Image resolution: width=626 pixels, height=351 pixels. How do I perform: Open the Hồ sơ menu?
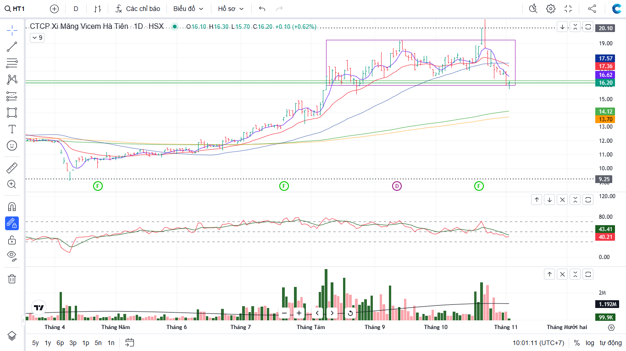231,9
